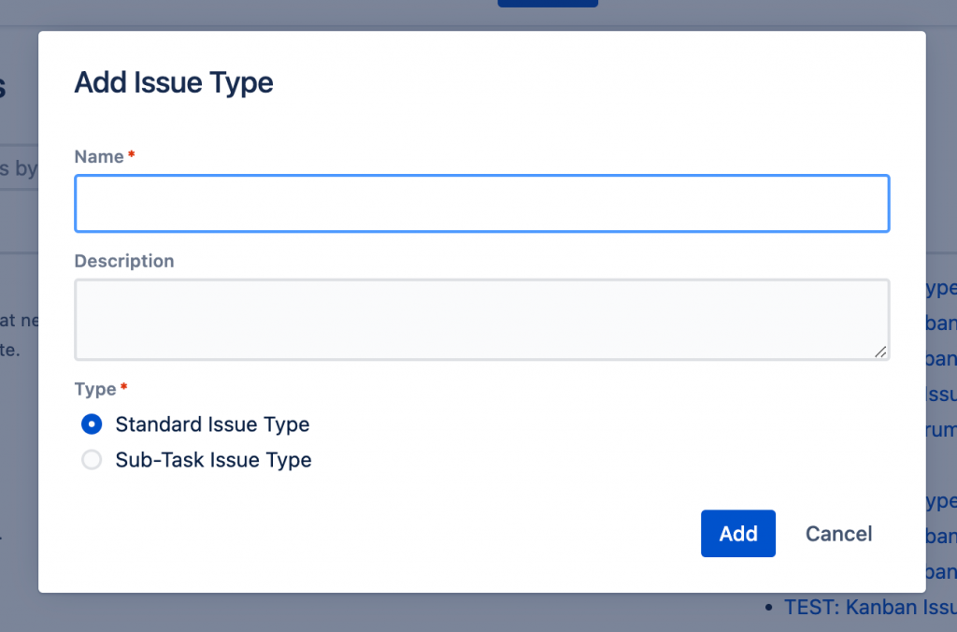Click the Name field label
Image resolution: width=957 pixels, height=632 pixels.
click(x=99, y=157)
